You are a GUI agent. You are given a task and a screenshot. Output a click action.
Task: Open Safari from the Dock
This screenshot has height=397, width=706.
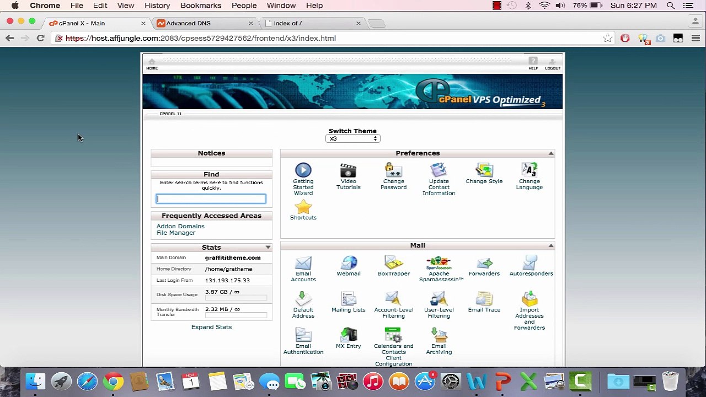[x=87, y=381]
